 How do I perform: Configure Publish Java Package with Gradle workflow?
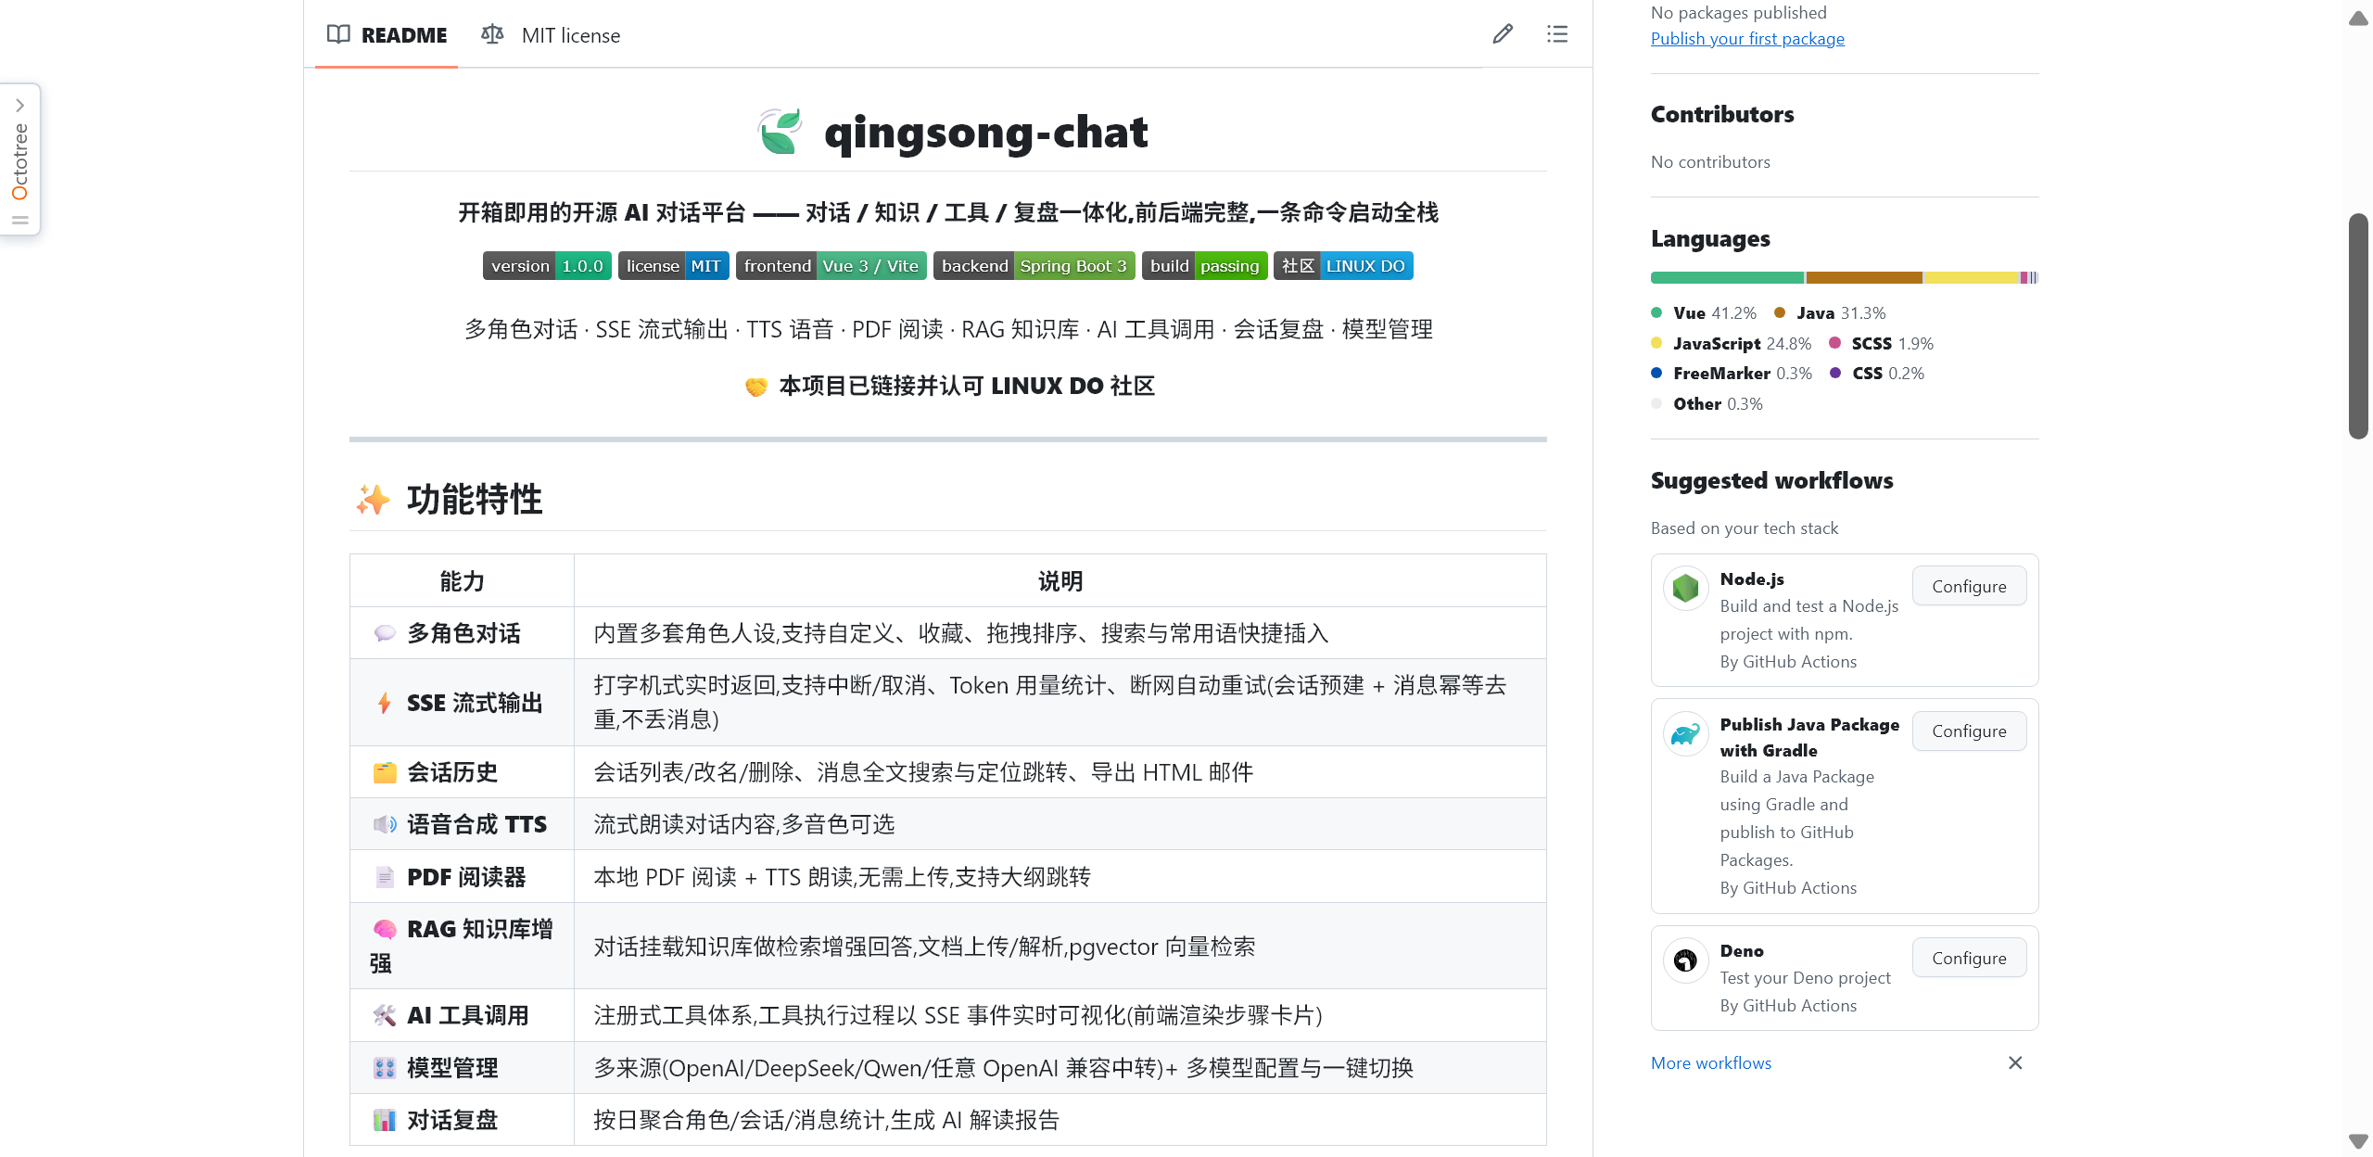tap(1969, 731)
